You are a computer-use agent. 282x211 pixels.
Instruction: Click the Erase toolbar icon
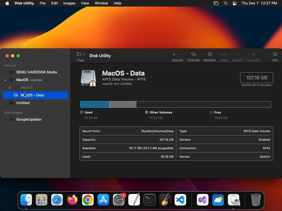pos(224,54)
